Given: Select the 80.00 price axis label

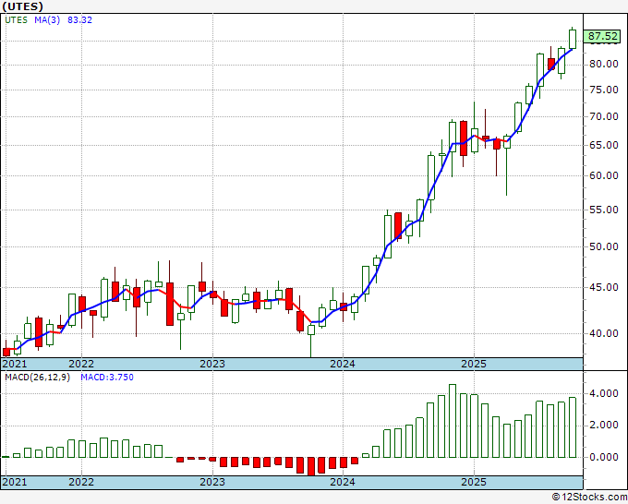Looking at the screenshot, I should [x=604, y=64].
